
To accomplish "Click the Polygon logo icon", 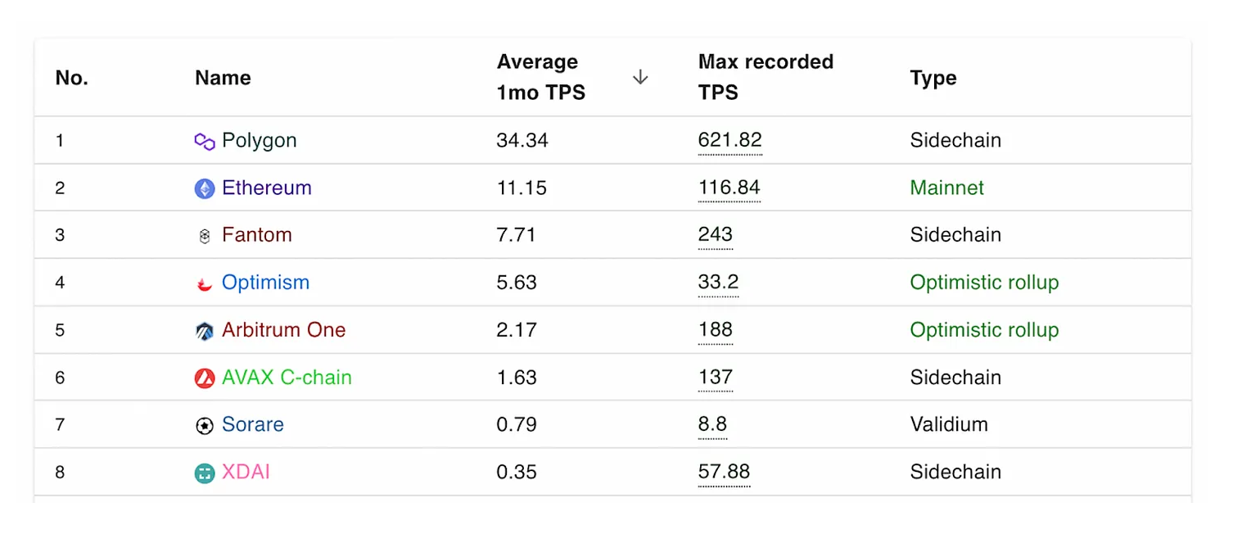I will pyautogui.click(x=205, y=142).
